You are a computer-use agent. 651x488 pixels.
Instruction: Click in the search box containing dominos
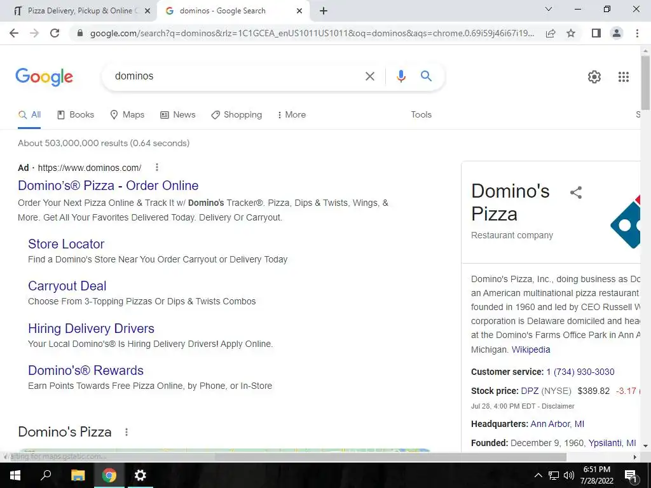(x=236, y=76)
